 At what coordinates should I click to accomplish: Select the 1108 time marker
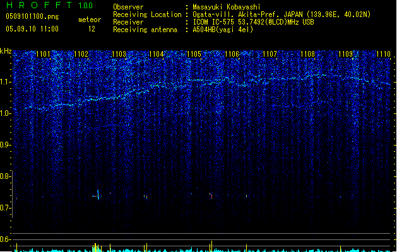coord(307,54)
